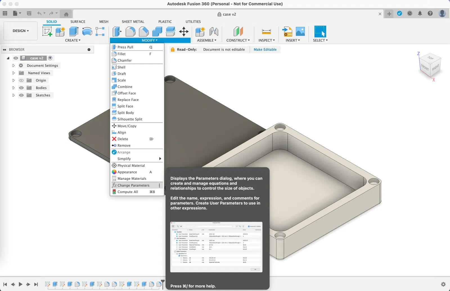This screenshot has height=291, width=450.
Task: Open the Change Parameters three-dot options
Action: (159, 185)
